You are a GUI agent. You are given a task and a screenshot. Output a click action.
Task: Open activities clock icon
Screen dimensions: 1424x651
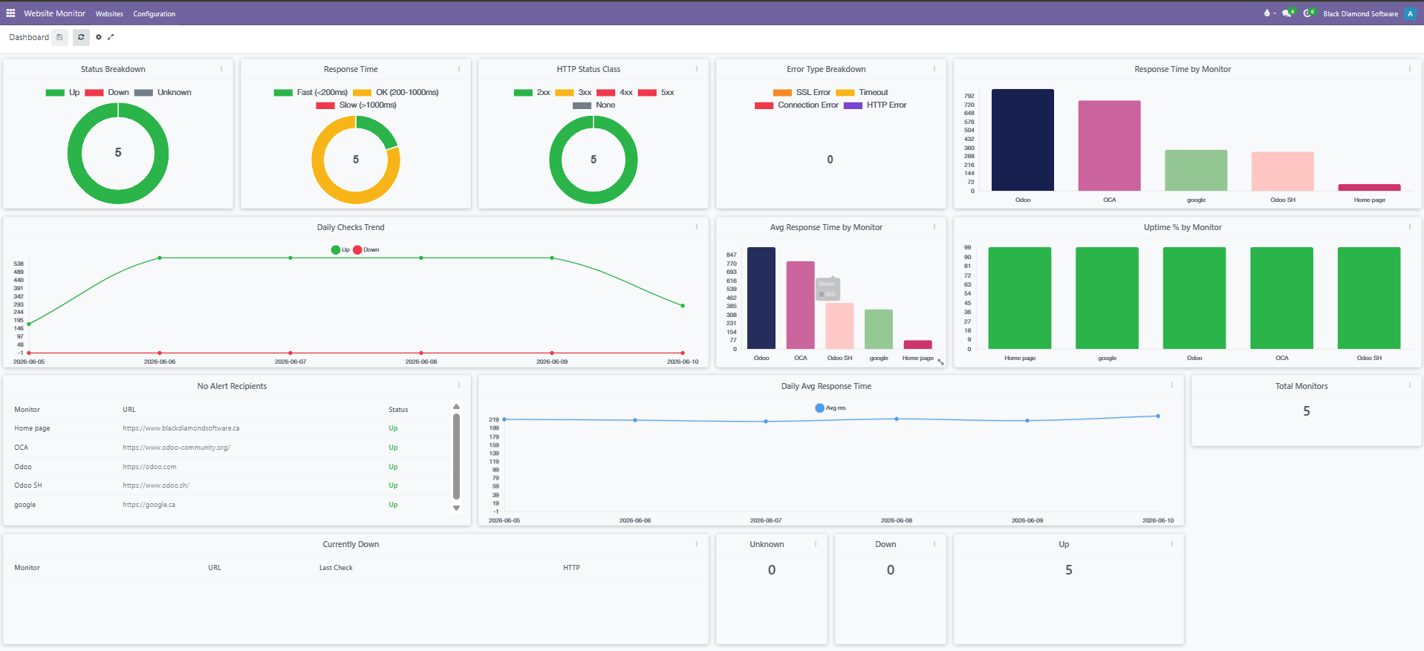click(x=1309, y=13)
